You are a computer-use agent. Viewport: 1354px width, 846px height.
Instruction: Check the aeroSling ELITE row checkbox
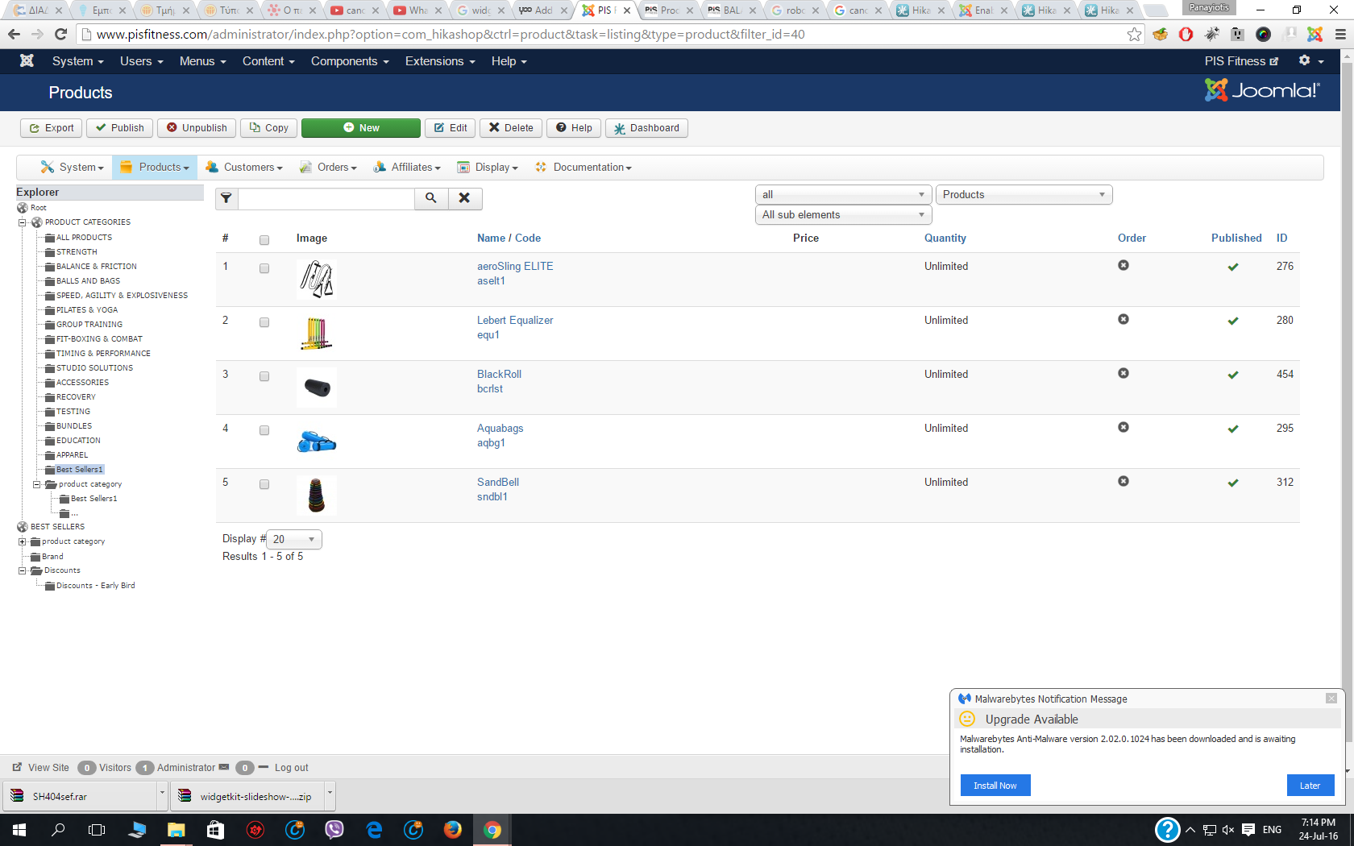(264, 268)
